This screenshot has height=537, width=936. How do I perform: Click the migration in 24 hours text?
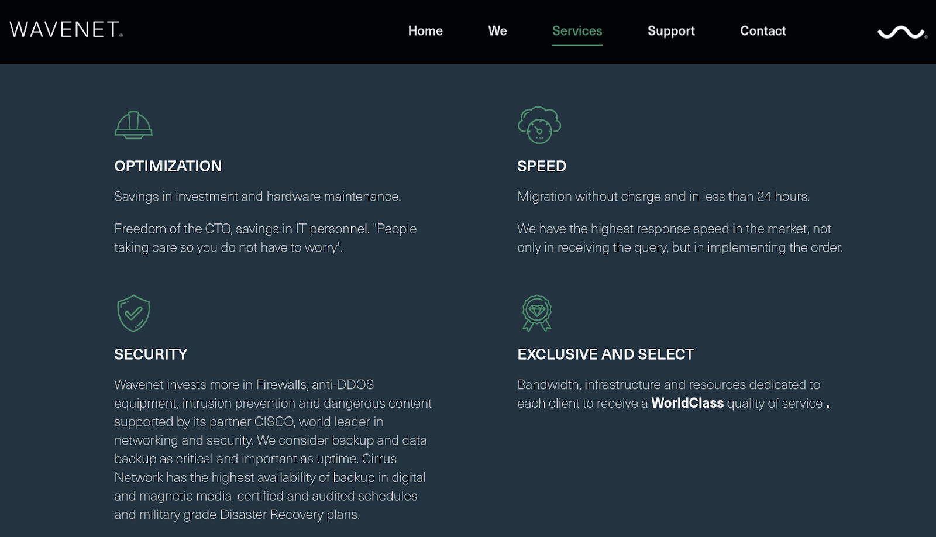[663, 197]
